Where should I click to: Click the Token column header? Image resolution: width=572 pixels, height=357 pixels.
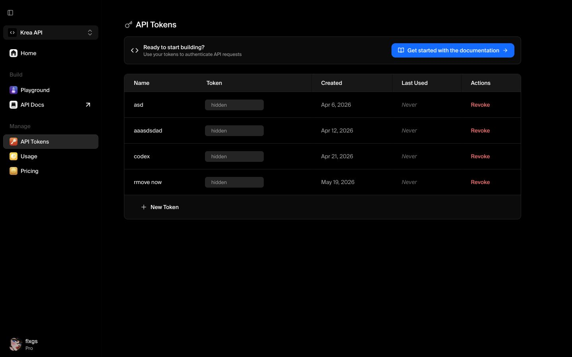click(214, 83)
